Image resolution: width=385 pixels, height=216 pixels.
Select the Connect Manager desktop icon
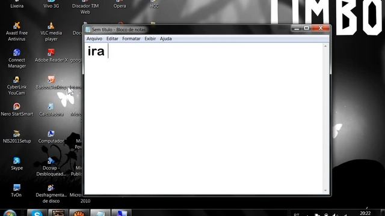(17, 58)
